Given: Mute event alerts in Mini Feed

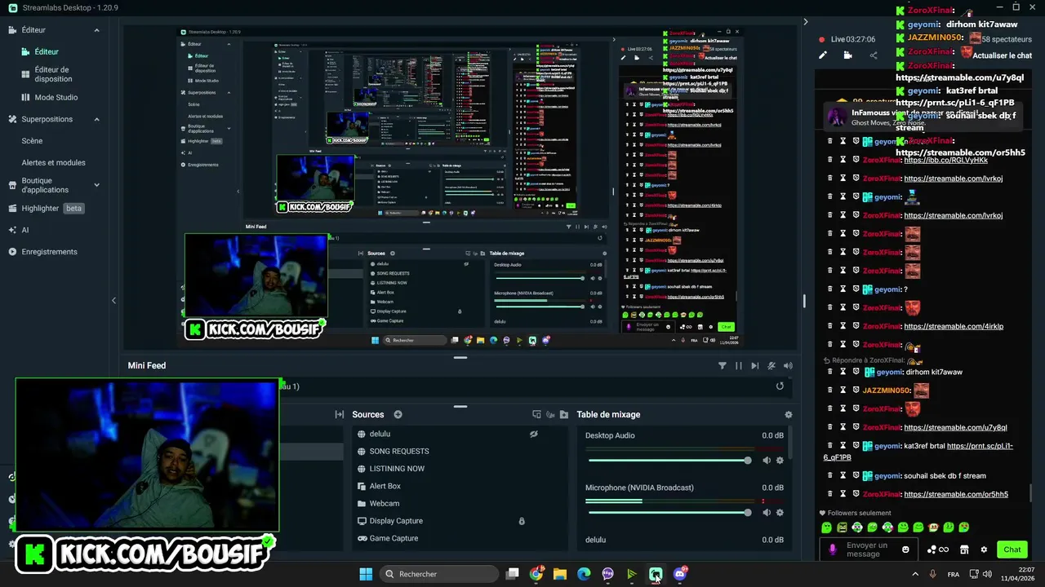Looking at the screenshot, I should [772, 366].
